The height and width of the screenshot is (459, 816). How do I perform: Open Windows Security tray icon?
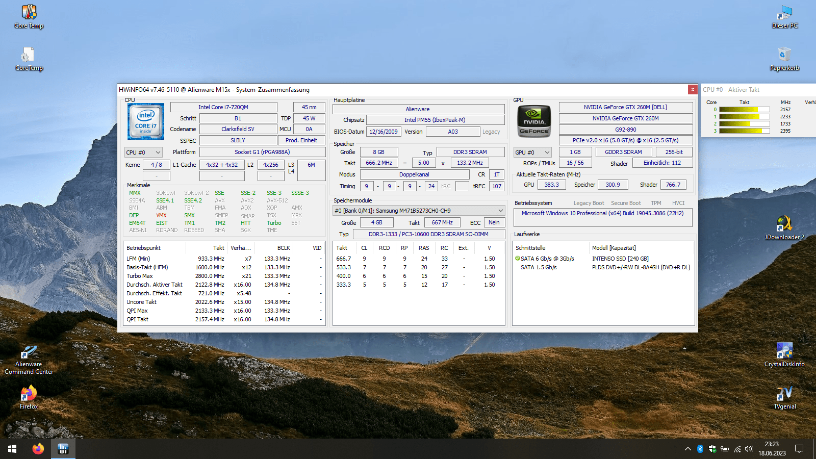[x=712, y=449]
